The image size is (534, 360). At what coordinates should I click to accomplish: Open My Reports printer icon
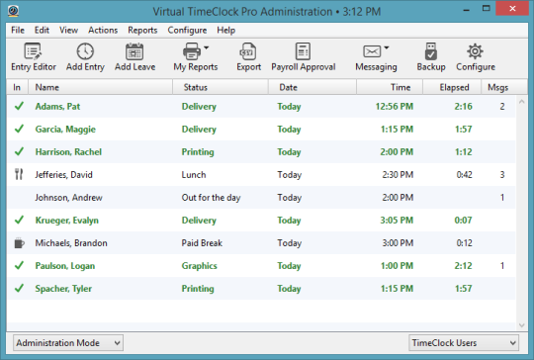tap(192, 51)
